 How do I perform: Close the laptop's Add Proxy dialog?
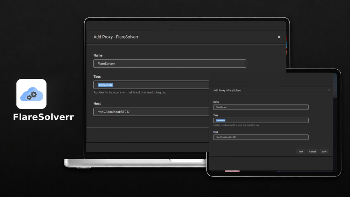pos(279,37)
